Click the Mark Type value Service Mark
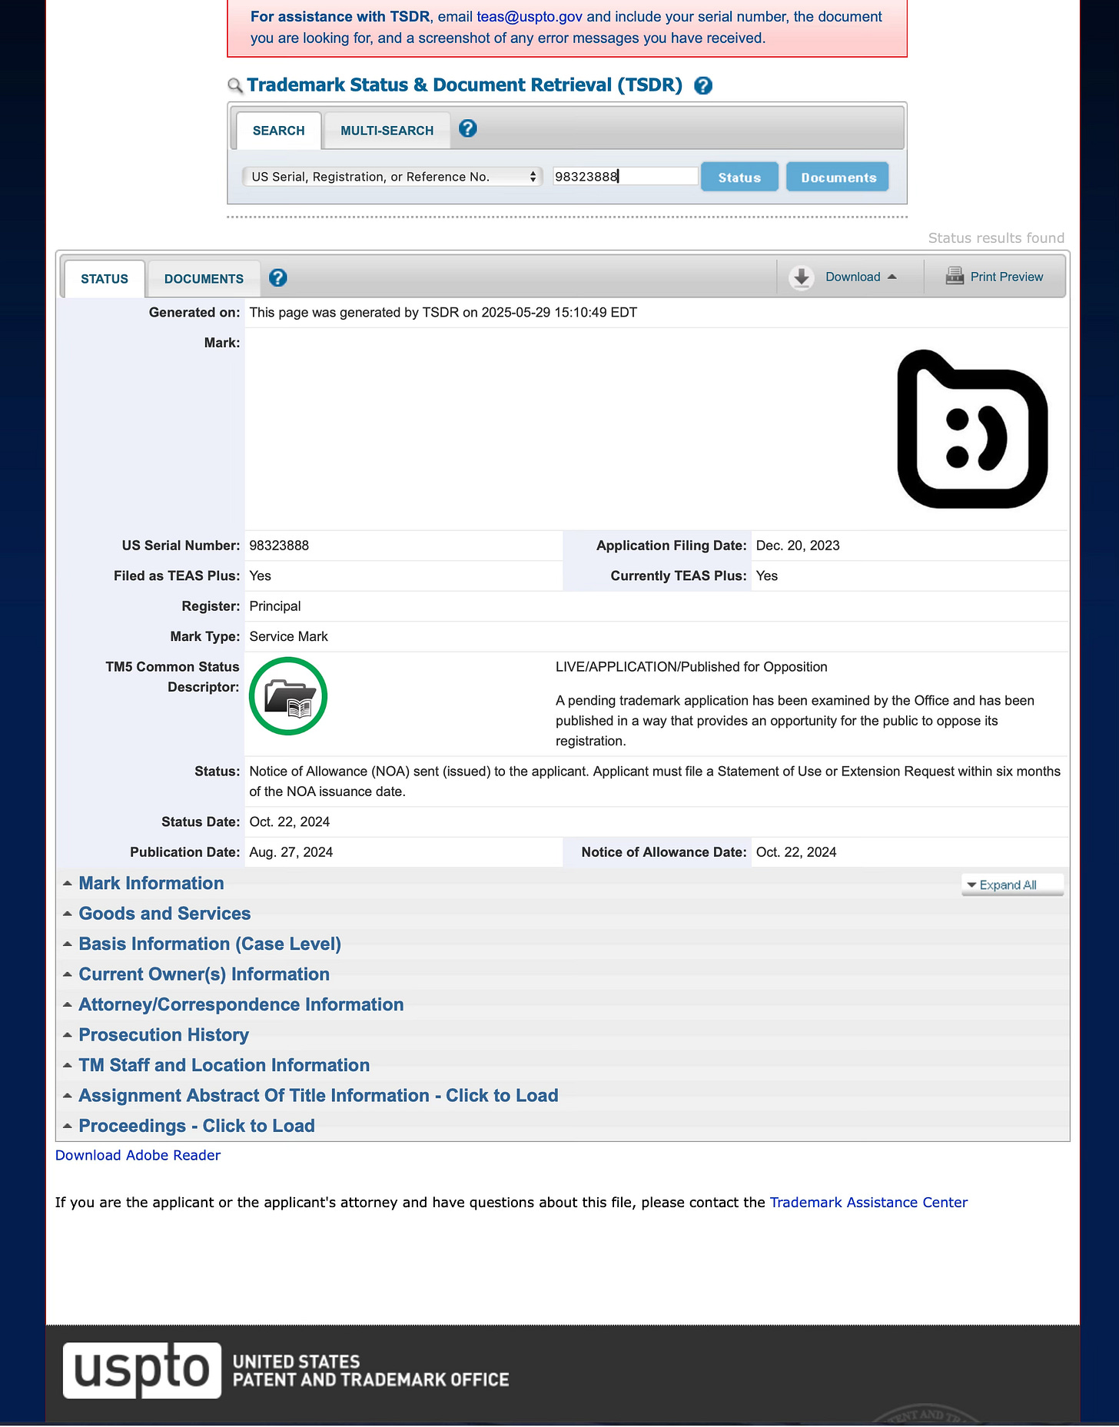This screenshot has width=1119, height=1427. [x=288, y=636]
